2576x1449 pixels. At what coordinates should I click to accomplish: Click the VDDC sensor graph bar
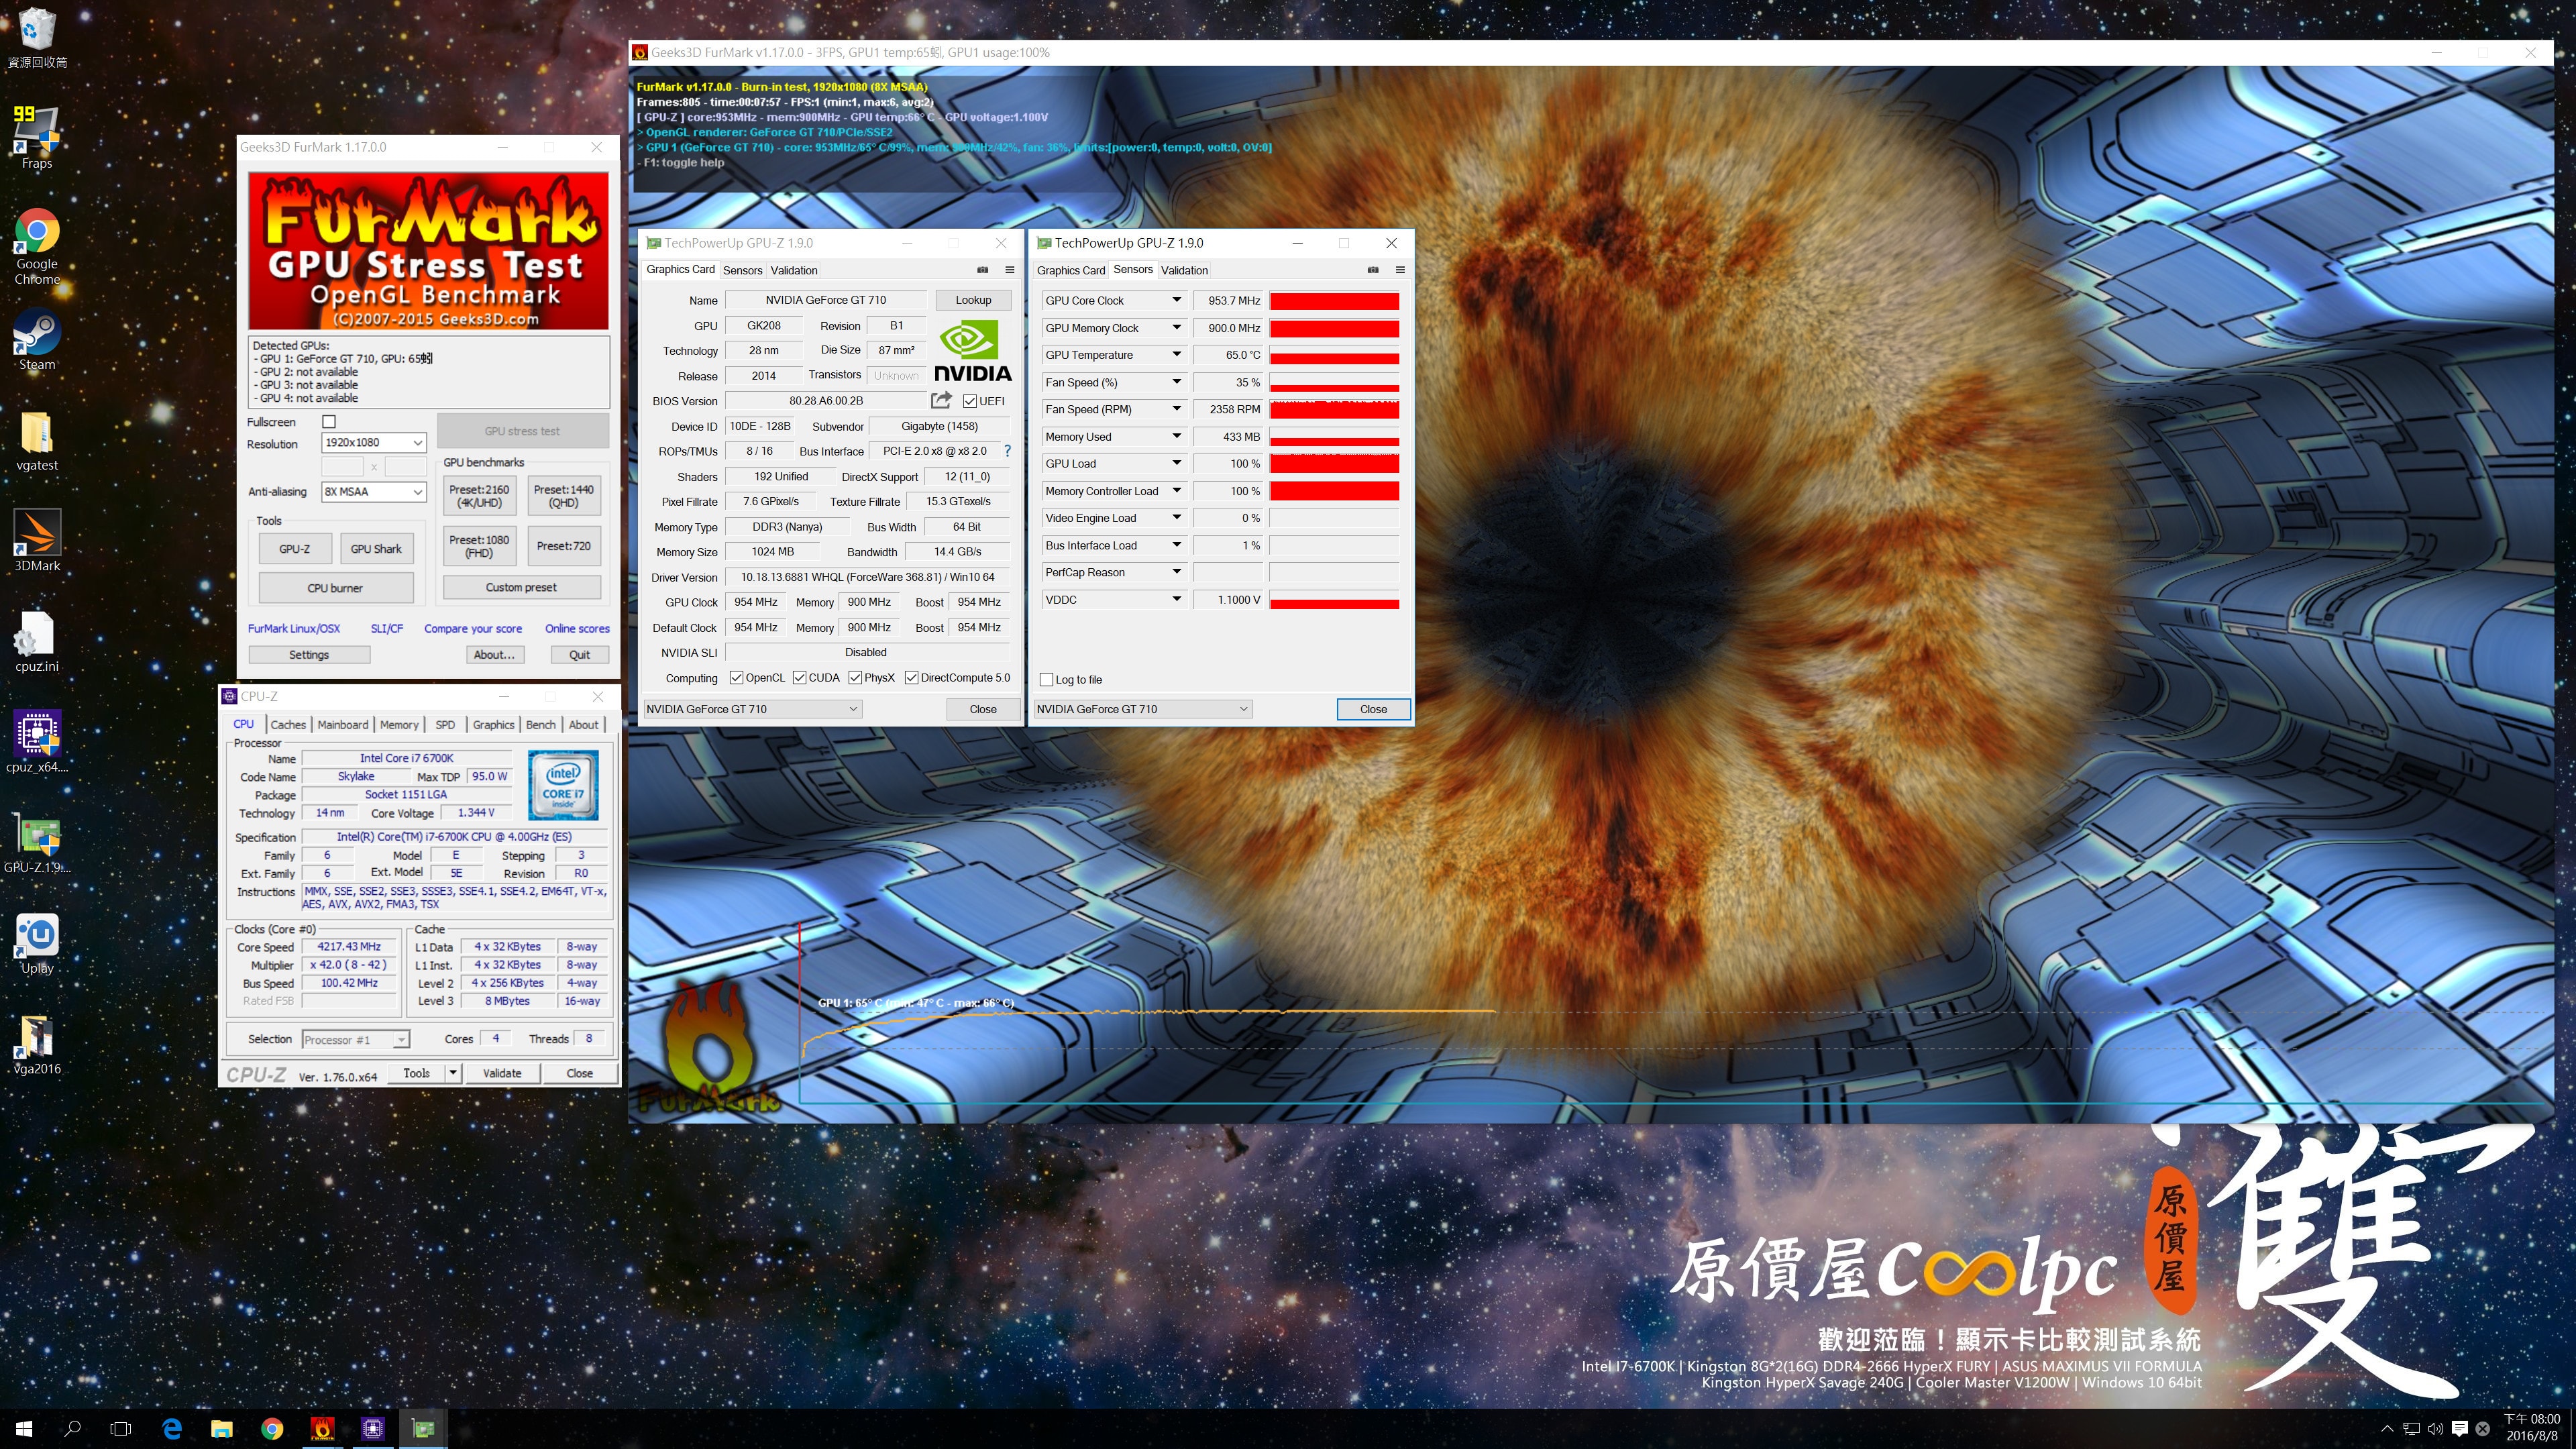1334,600
